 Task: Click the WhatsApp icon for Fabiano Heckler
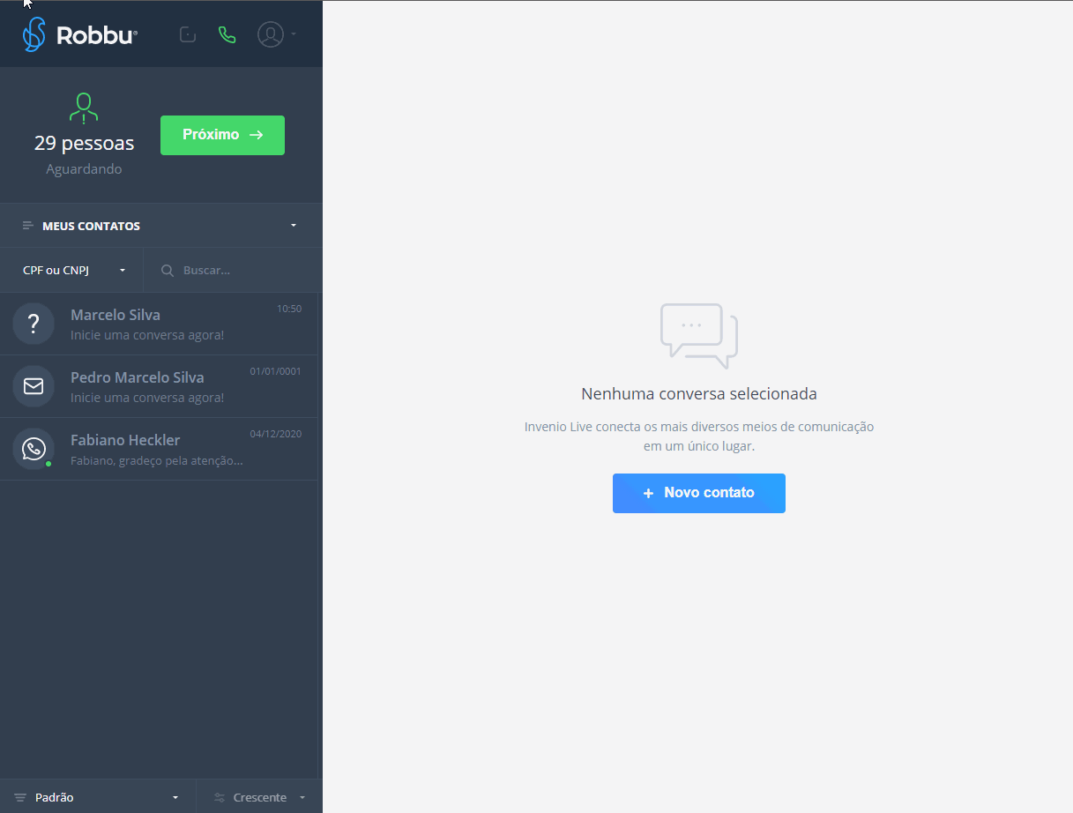[34, 449]
